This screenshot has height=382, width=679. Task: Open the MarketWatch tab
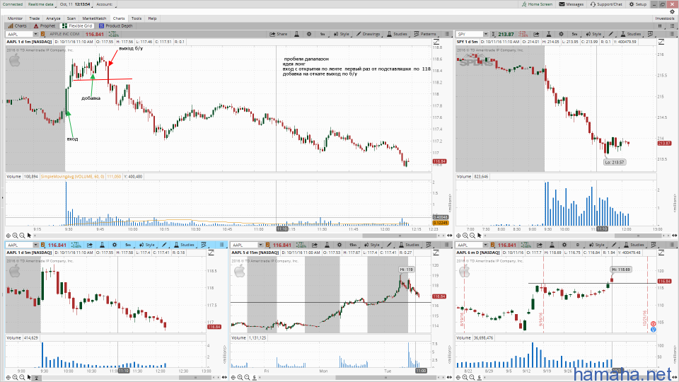[94, 18]
